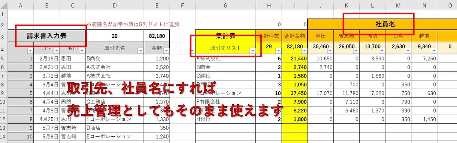Viewport: 457px width, 143px height.
Task: Open the filter dropdown in the 30,460 cell
Action: coord(330,51)
